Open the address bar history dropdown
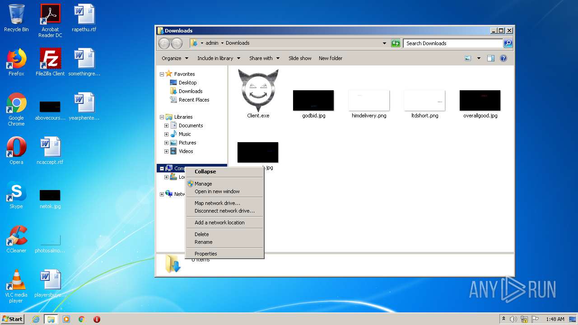 click(x=384, y=43)
